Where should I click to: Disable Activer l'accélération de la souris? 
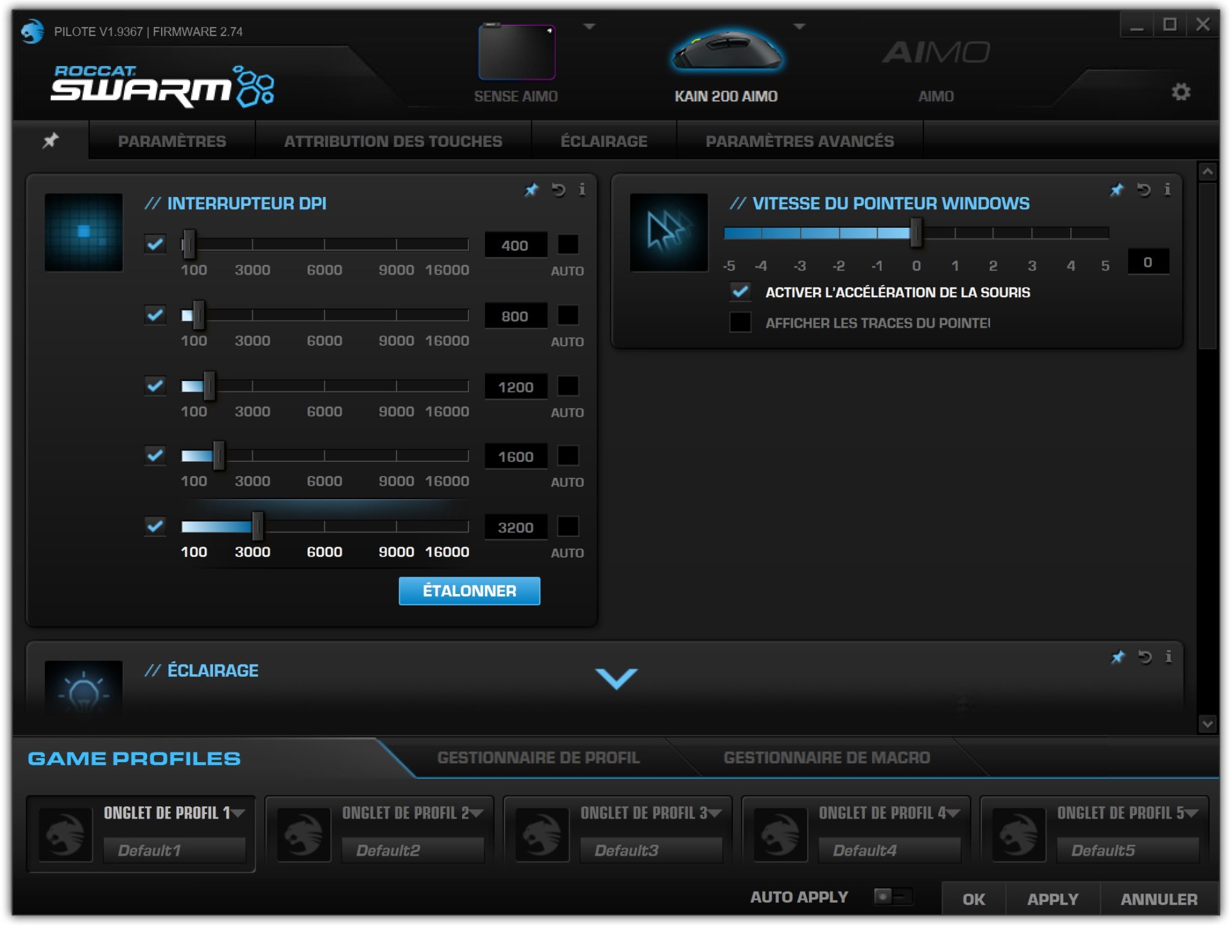[740, 292]
